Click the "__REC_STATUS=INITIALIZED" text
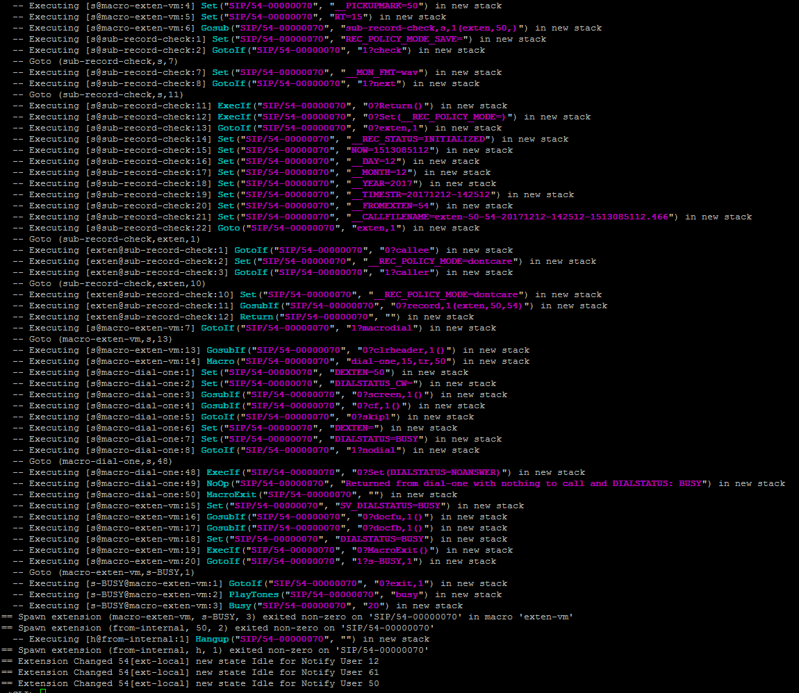The height and width of the screenshot is (693, 799). coord(418,140)
